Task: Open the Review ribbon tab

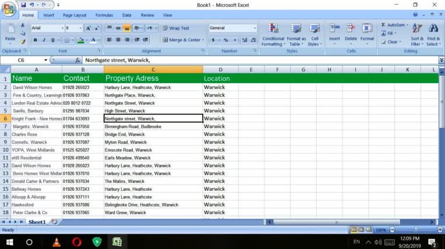Action: point(147,15)
